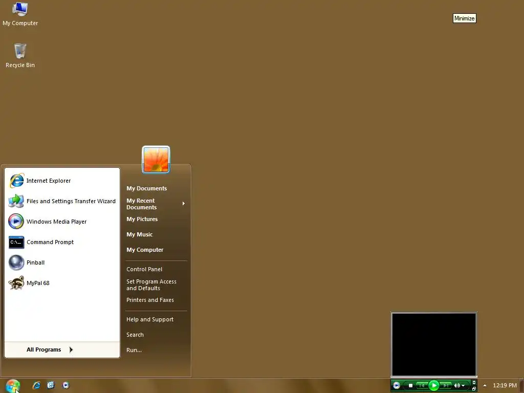The width and height of the screenshot is (524, 393).
Task: Open the My Computer desktop icon
Action: point(20,14)
